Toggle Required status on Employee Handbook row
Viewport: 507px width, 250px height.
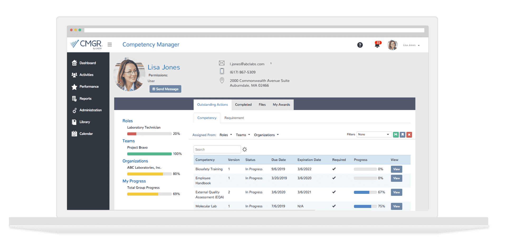[x=334, y=178]
